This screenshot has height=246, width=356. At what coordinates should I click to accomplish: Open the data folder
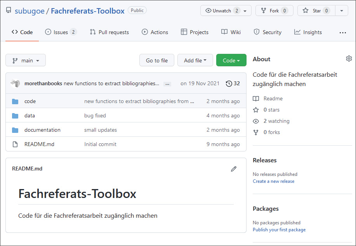(x=30, y=115)
